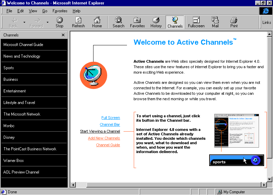Expand the Lifestyle and Travel category
The width and height of the screenshot is (273, 195).
coord(34,103)
